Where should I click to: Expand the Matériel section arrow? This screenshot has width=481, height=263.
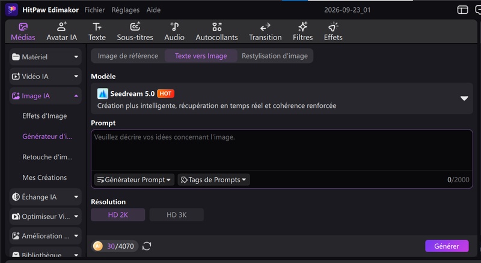(76, 57)
